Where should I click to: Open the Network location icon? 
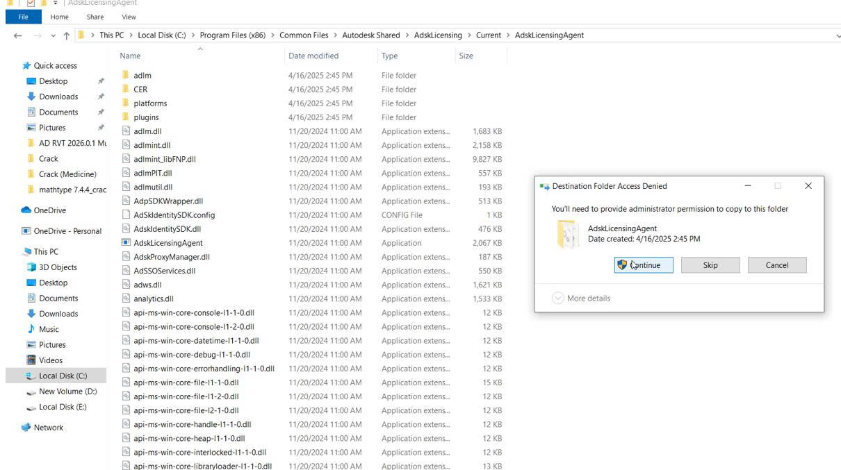pos(26,428)
